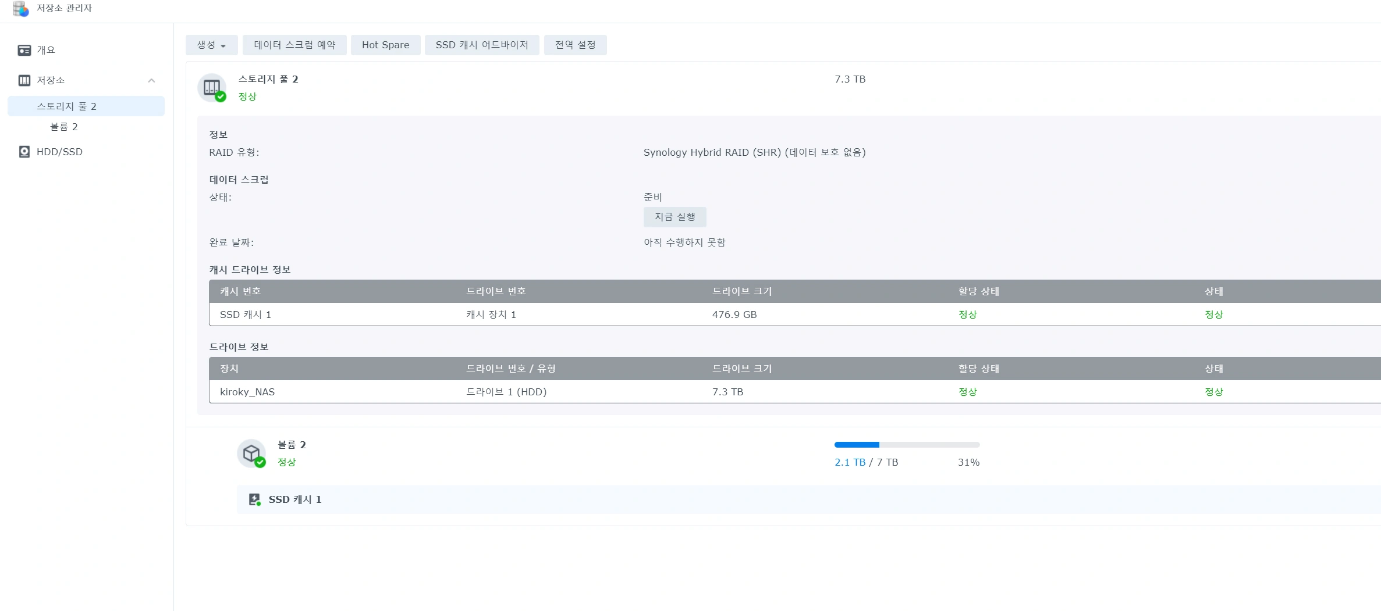Screen dimensions: 1381x611
Task: Click the Hot Spare button
Action: point(385,45)
